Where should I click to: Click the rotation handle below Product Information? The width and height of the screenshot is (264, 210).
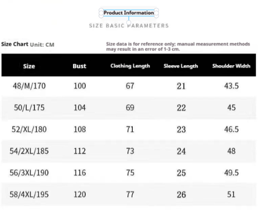pyautogui.click(x=128, y=22)
